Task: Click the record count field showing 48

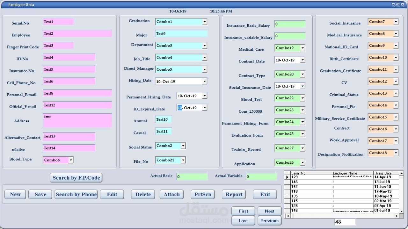Action: click(x=345, y=222)
